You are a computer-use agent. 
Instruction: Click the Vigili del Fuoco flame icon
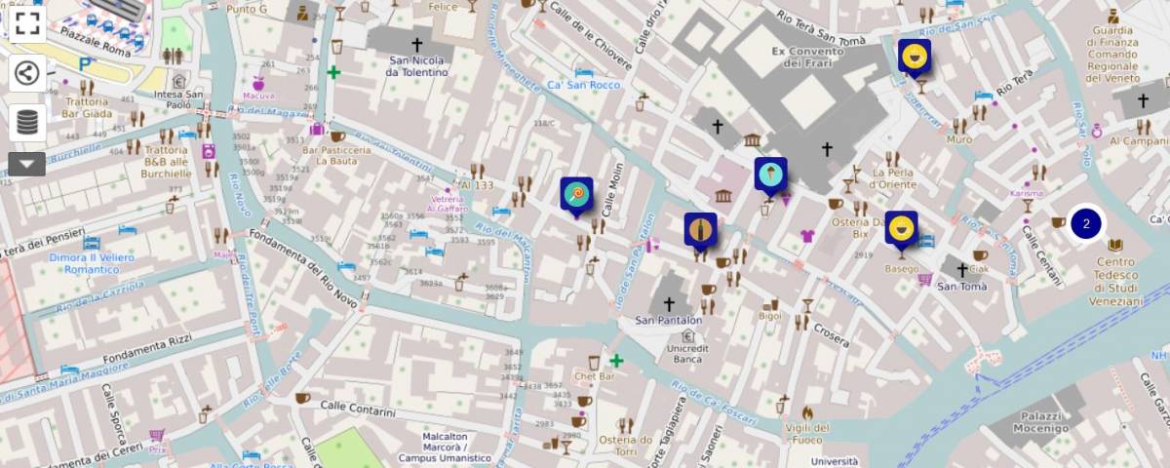coord(807,412)
